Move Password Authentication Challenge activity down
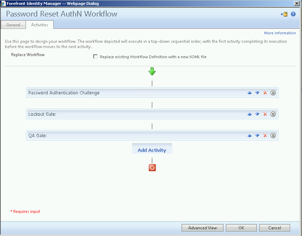This screenshot has width=302, height=236. coord(257,93)
